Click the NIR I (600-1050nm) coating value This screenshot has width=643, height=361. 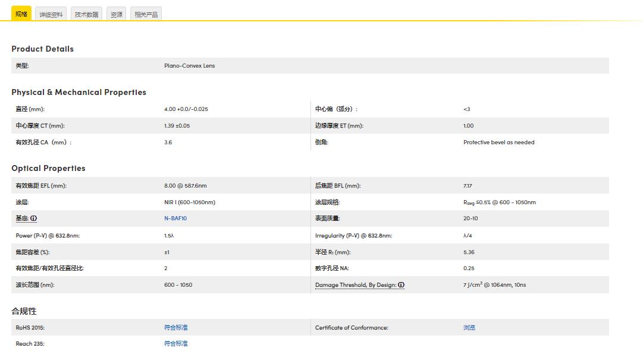(190, 202)
